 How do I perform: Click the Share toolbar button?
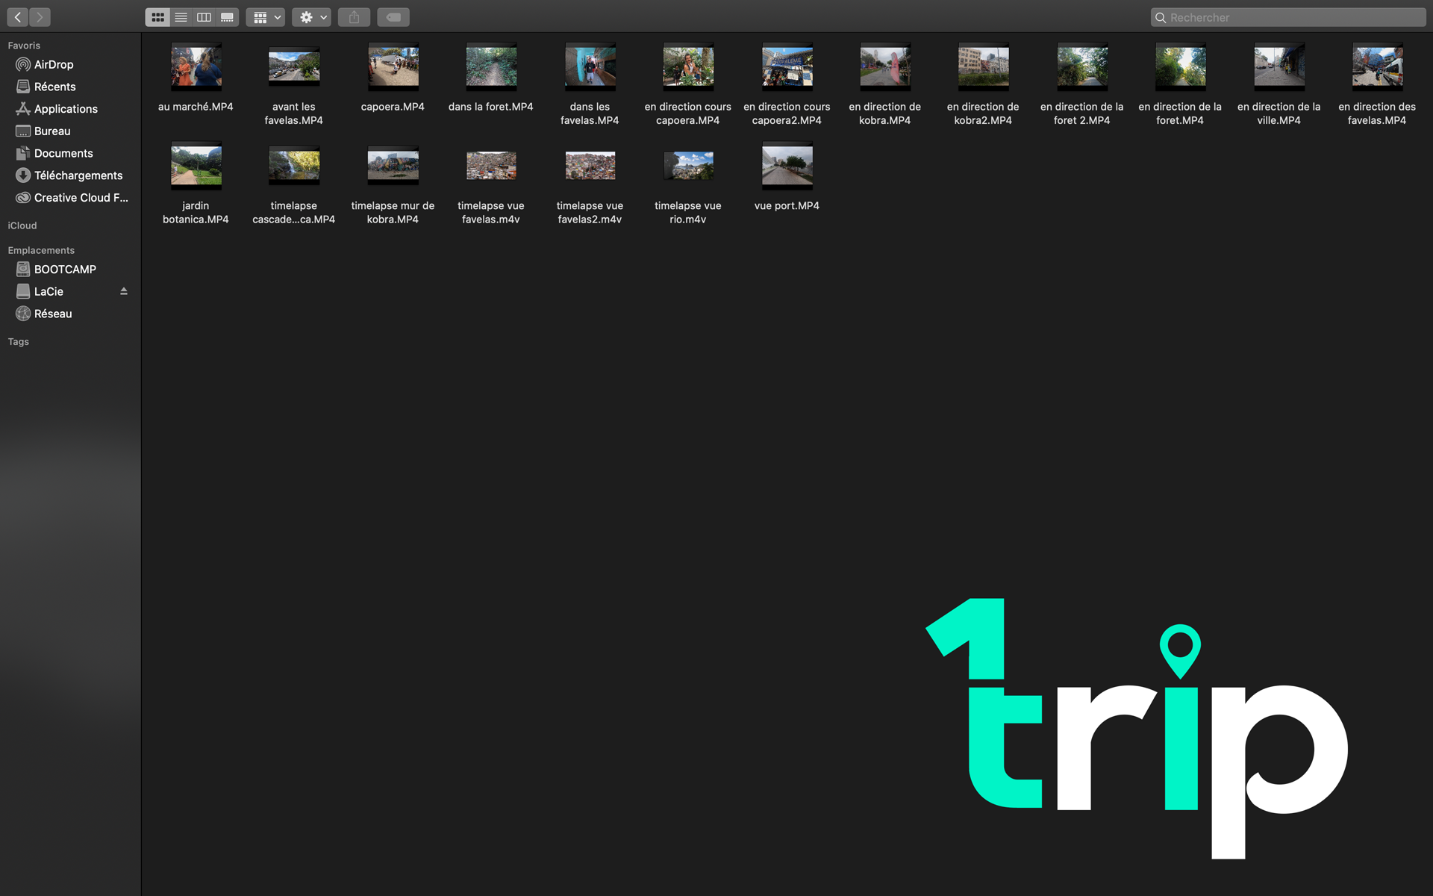(x=354, y=17)
